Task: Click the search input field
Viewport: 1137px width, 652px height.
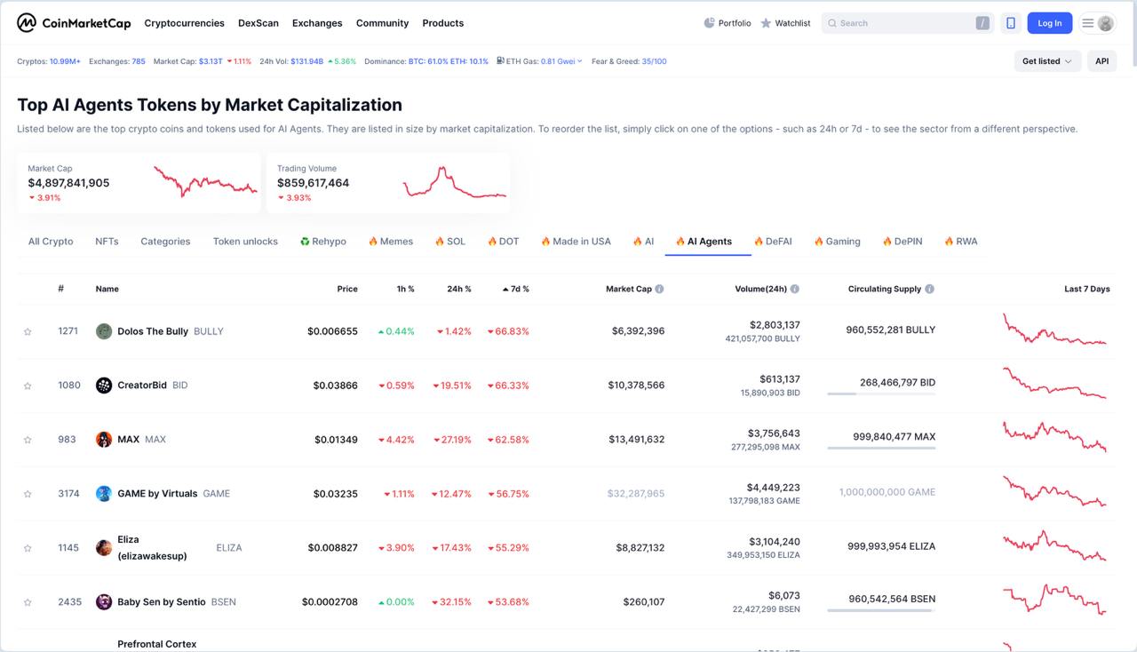Action: point(907,23)
